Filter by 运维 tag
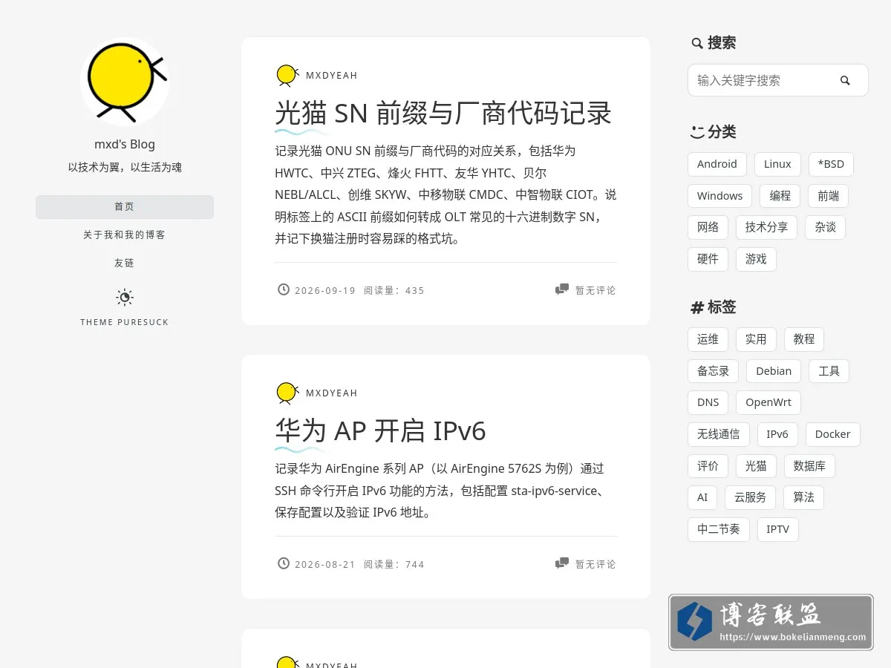 pos(708,339)
